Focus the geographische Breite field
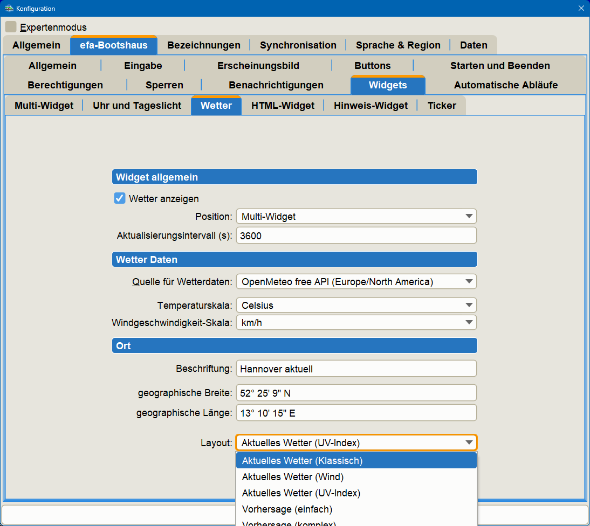Image resolution: width=590 pixels, height=526 pixels. pyautogui.click(x=356, y=393)
